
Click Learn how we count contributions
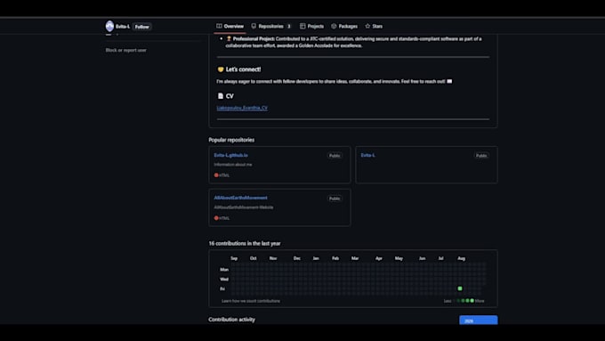tap(251, 301)
